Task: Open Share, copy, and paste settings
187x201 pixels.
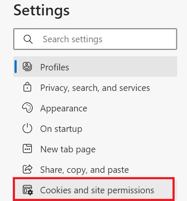Action: click(x=95, y=169)
